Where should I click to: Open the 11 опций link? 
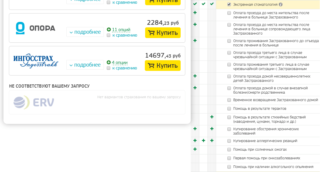click(x=121, y=30)
